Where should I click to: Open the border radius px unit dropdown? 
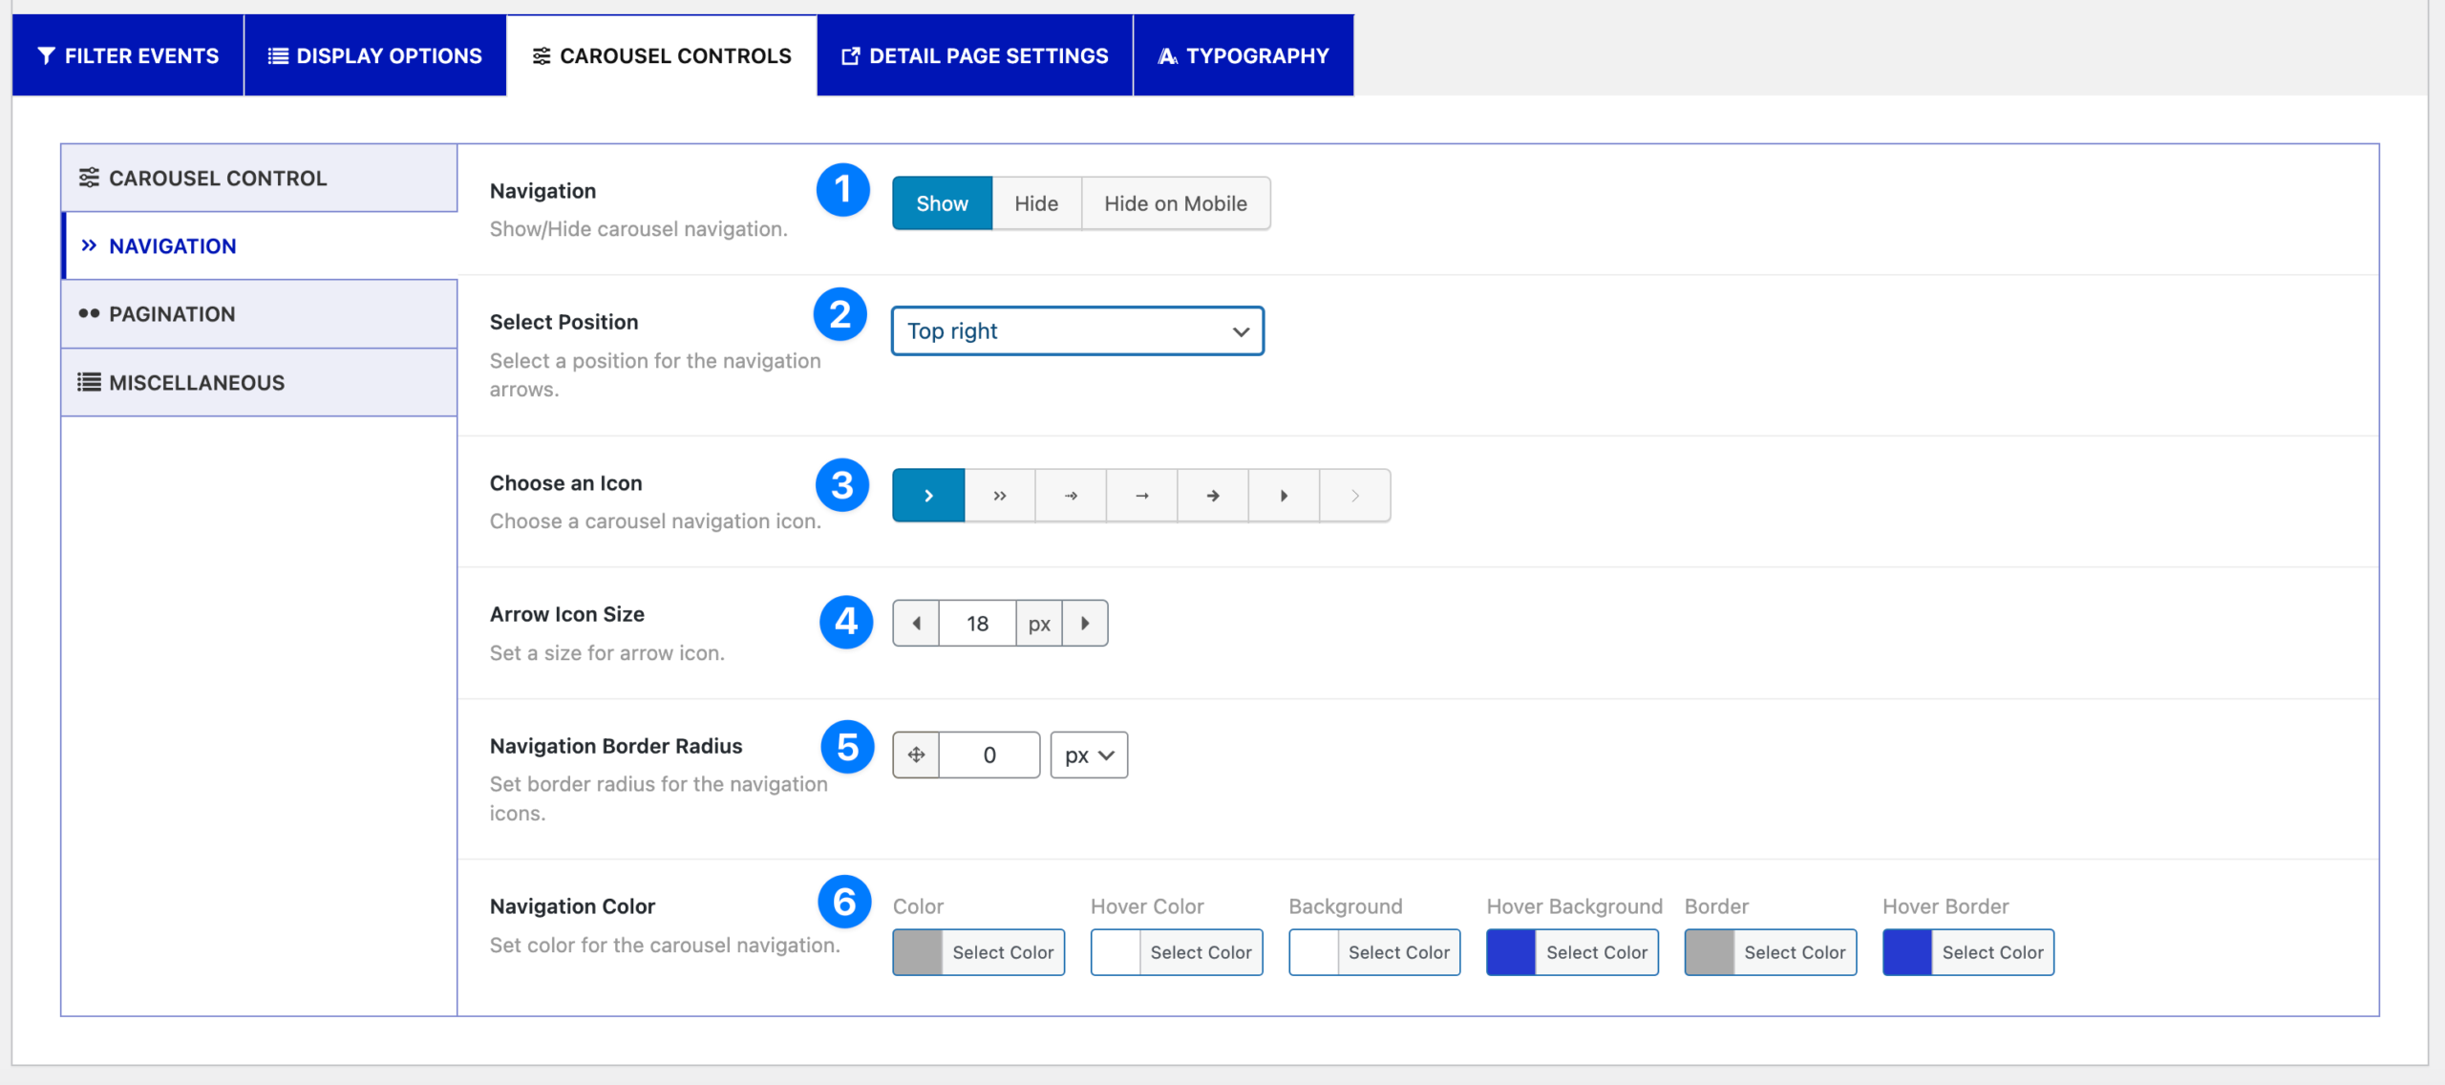click(x=1090, y=755)
